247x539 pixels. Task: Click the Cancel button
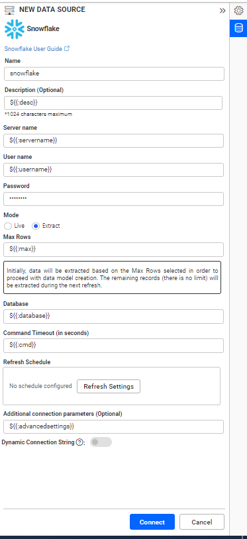tap(202, 522)
